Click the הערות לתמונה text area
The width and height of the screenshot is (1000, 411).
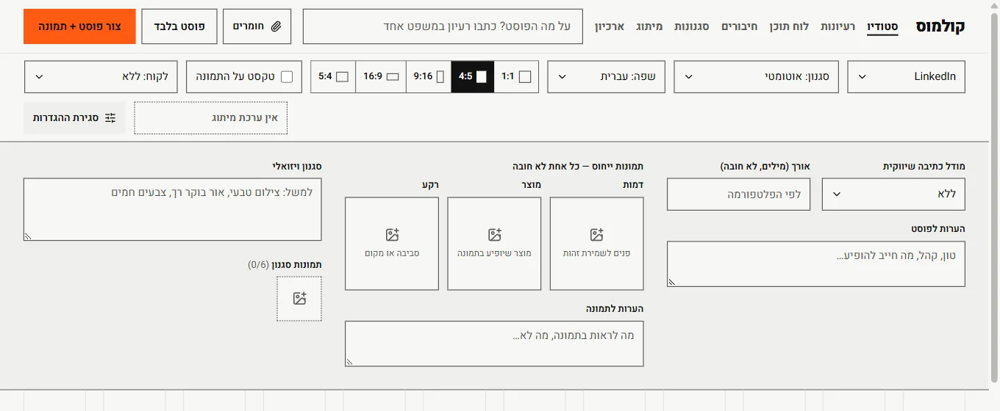[494, 343]
